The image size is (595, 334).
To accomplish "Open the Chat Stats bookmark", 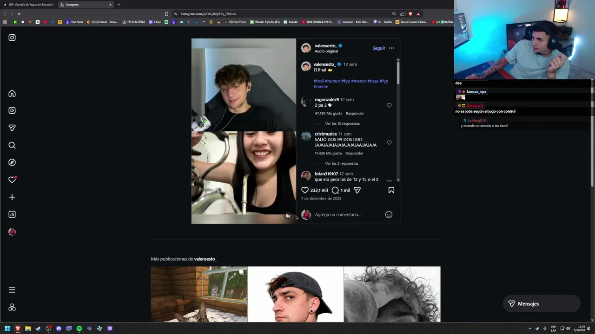I will [x=74, y=22].
